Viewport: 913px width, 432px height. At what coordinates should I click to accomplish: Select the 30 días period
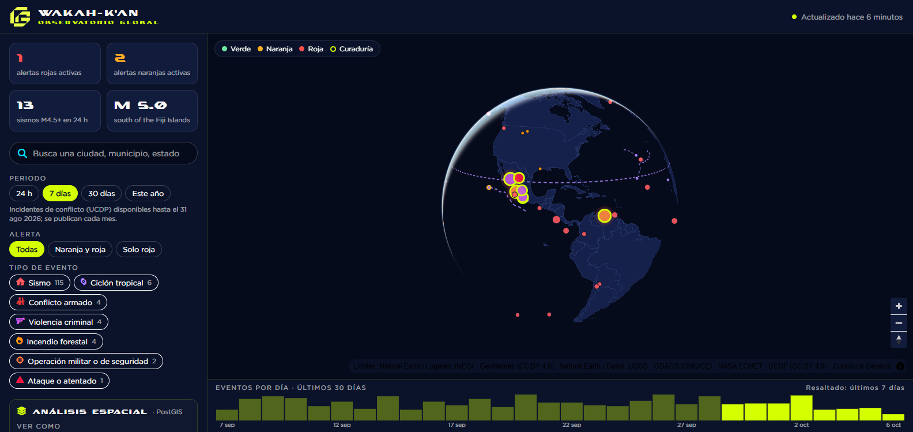(101, 193)
